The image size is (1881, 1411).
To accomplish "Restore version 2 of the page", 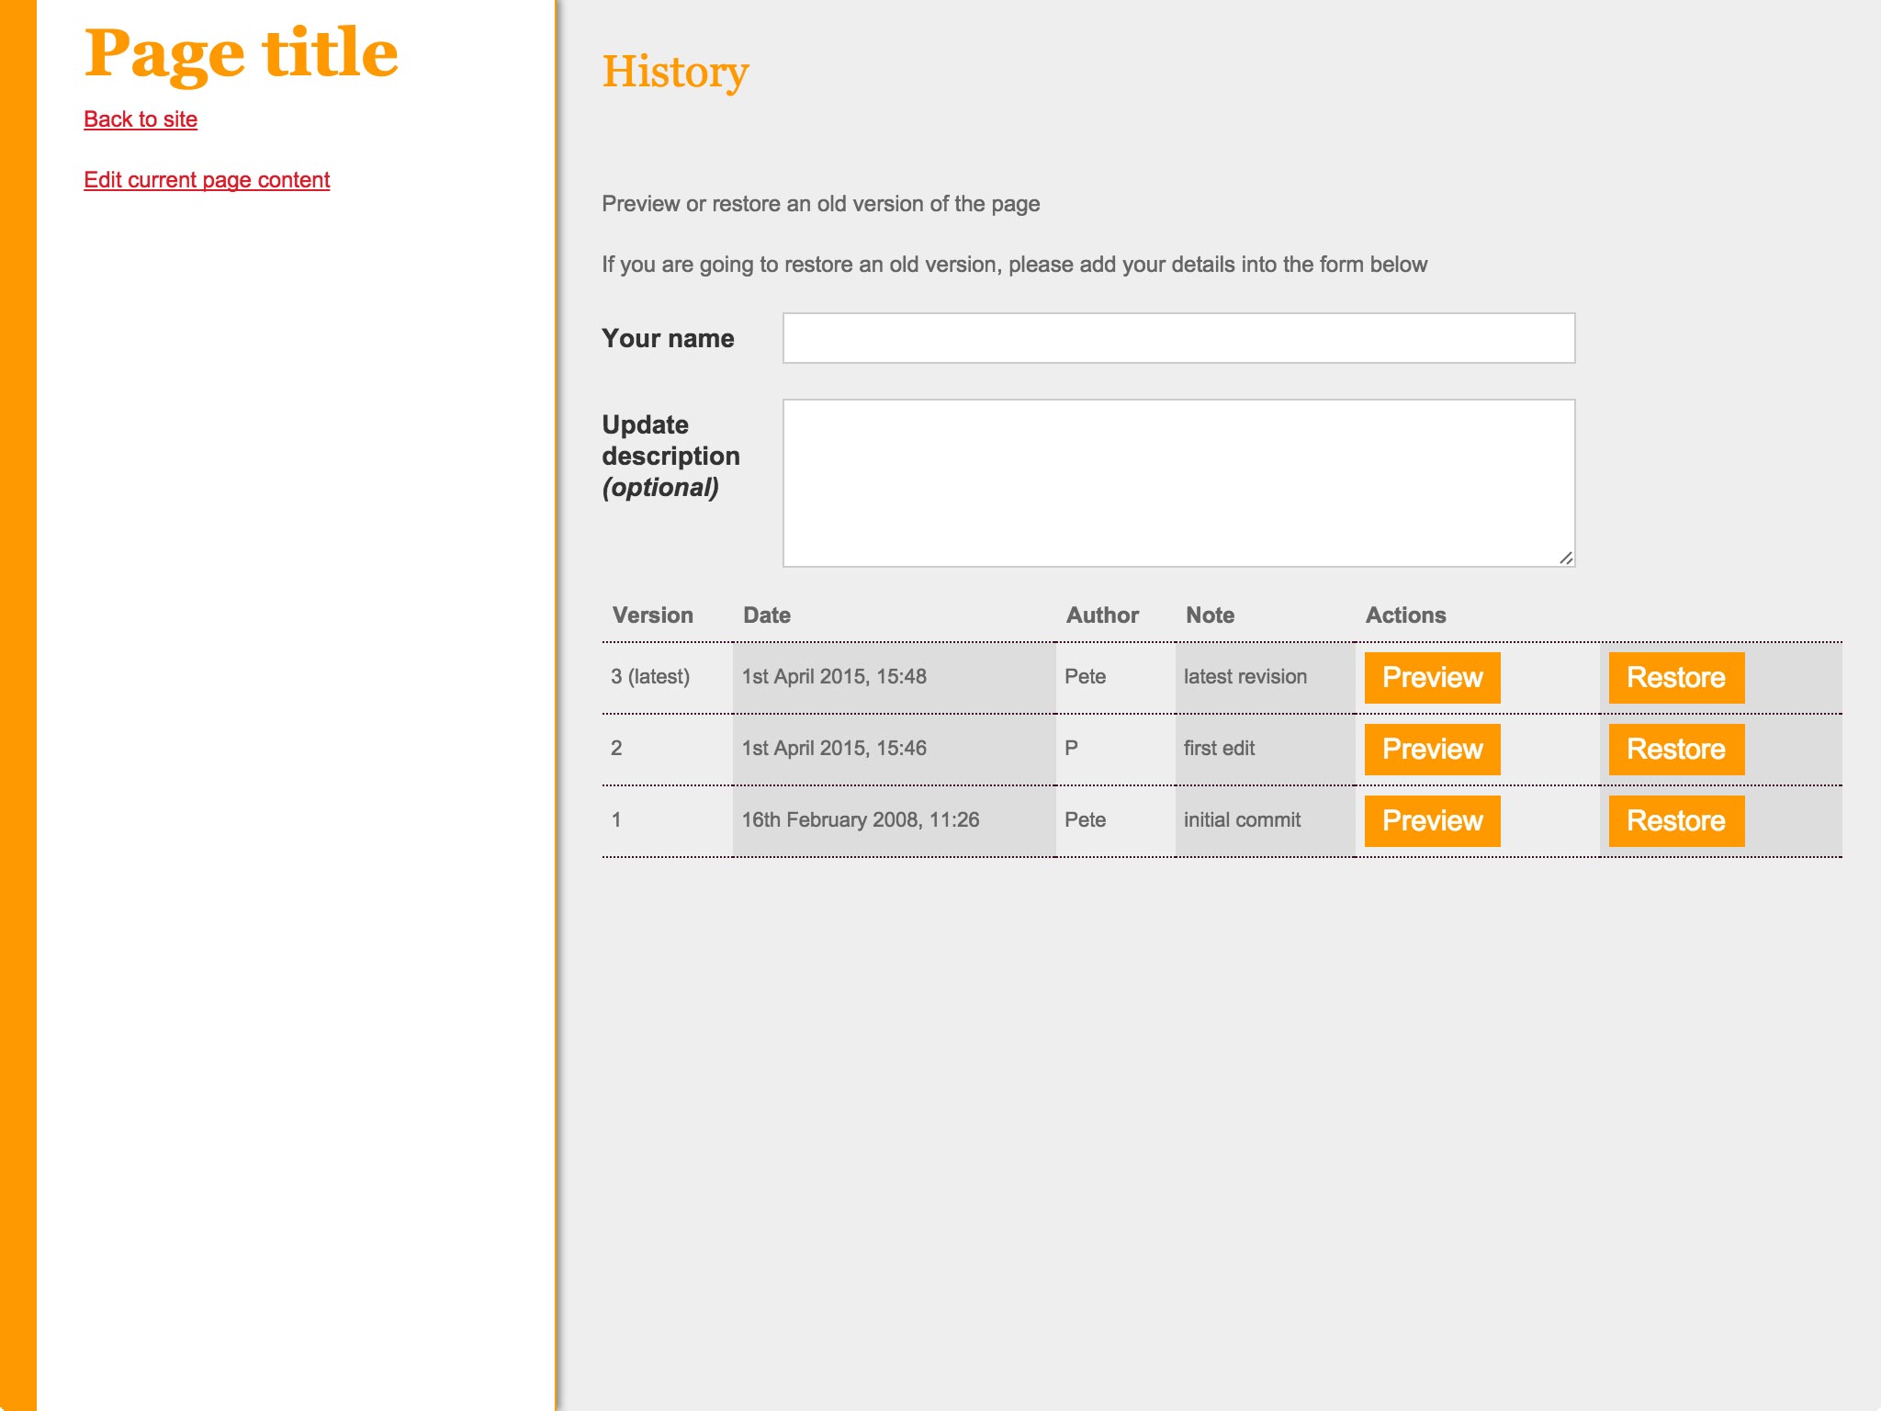I will [x=1674, y=749].
